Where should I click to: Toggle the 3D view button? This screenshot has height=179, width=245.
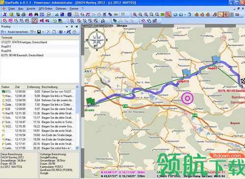[x=162, y=15]
